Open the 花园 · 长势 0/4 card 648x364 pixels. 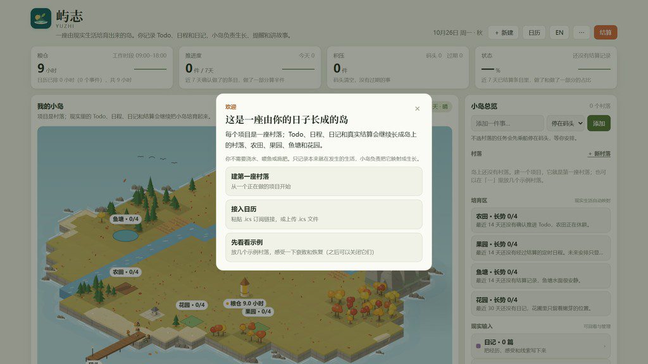[x=540, y=304]
